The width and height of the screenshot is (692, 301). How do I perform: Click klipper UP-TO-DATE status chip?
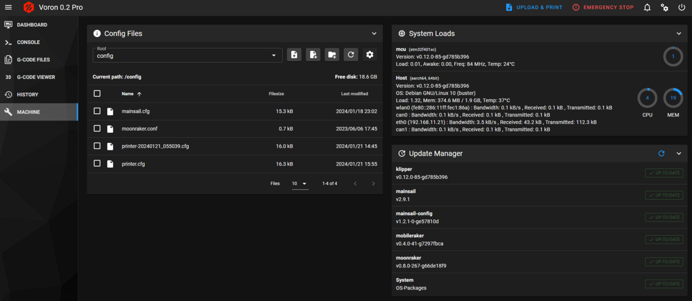tap(664, 173)
